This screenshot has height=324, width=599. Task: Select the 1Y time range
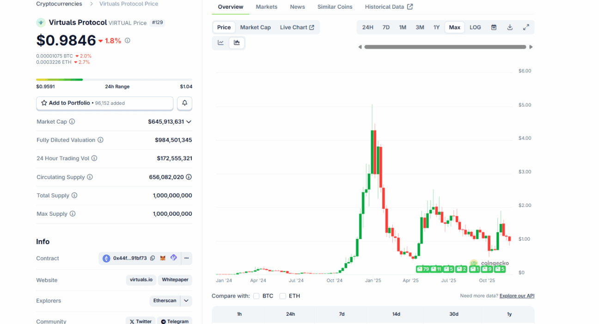pos(436,27)
